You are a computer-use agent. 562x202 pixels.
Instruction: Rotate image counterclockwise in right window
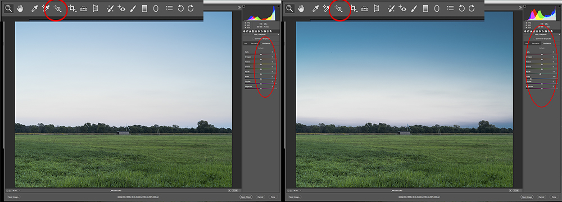coord(462,8)
